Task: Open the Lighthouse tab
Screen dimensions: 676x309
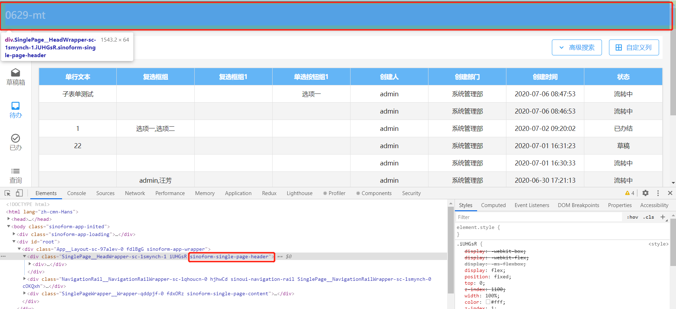Action: pyautogui.click(x=300, y=193)
